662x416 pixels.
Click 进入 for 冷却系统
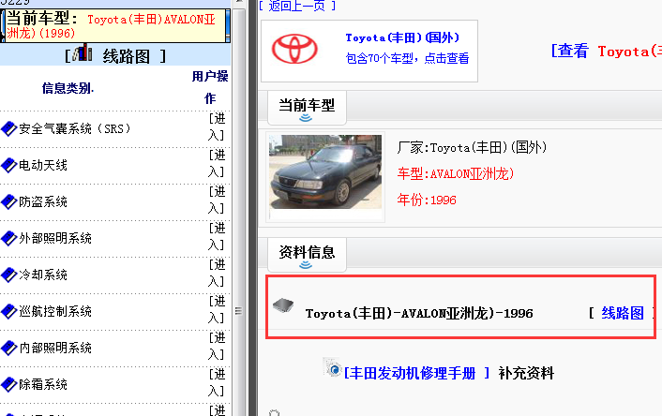(x=217, y=273)
